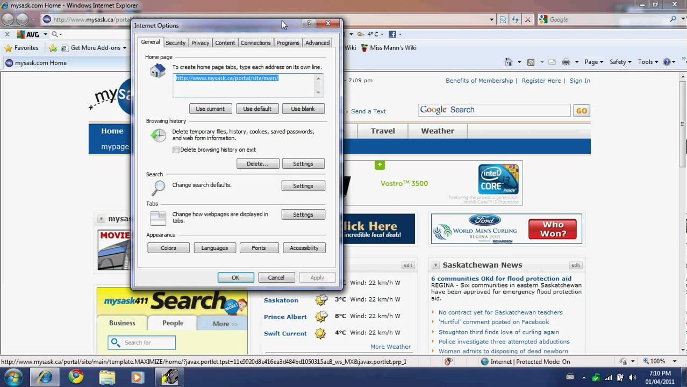Expand the Print options dropdown arrow
This screenshot has width=687, height=387.
pos(576,62)
